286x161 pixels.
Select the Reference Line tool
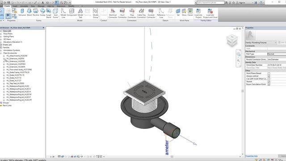click(161, 13)
